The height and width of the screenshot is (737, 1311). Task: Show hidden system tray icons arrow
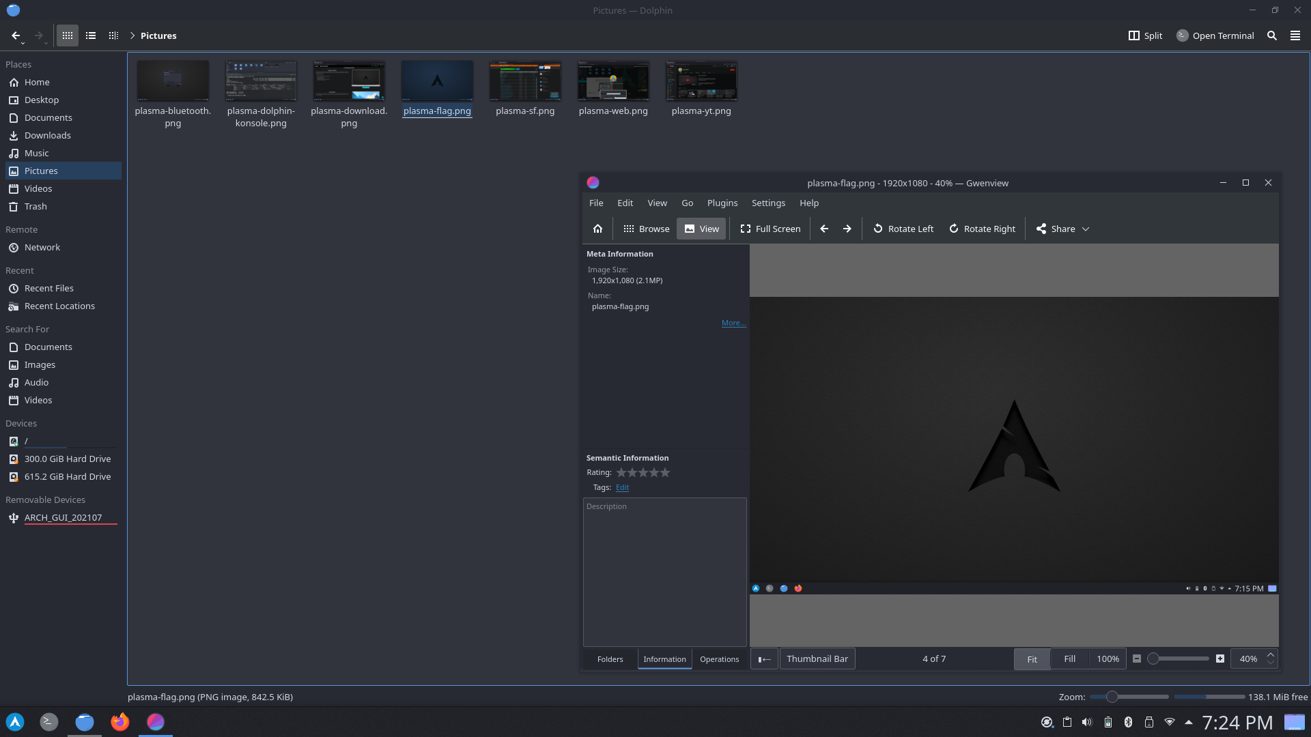point(1189,722)
